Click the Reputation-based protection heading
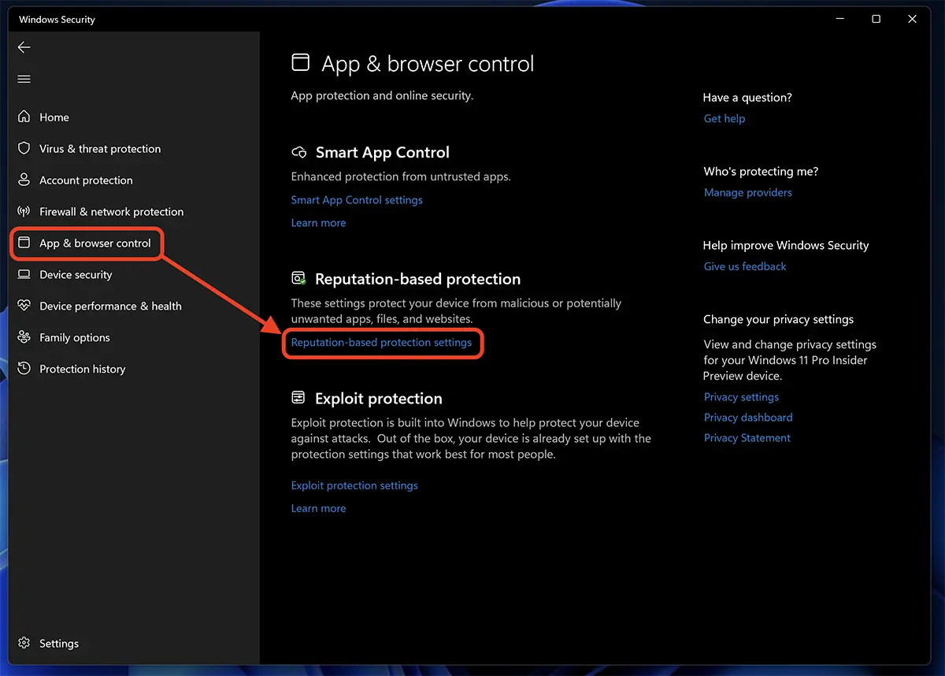This screenshot has width=945, height=676. point(417,279)
